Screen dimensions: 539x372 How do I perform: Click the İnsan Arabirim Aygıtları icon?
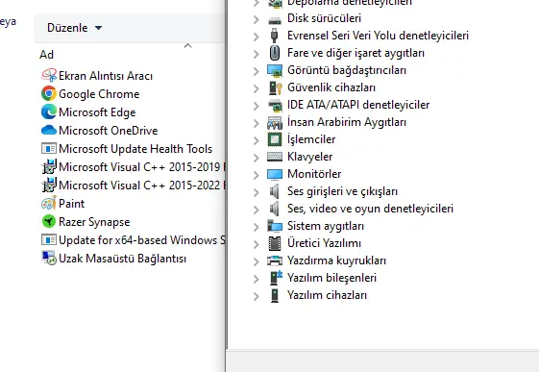tap(275, 123)
